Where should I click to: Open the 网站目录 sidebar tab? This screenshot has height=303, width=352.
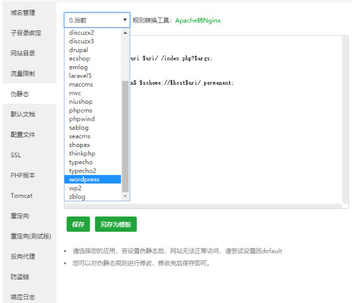29,53
